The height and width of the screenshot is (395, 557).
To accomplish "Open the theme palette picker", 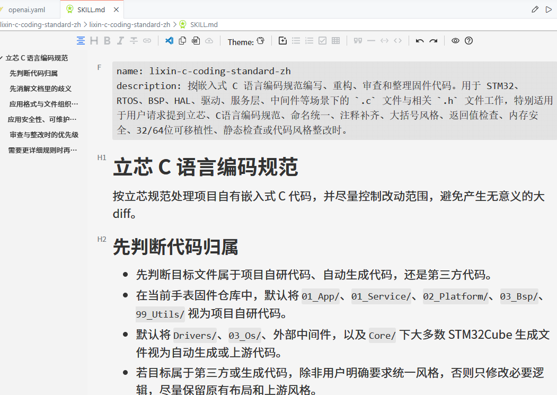I will [260, 41].
